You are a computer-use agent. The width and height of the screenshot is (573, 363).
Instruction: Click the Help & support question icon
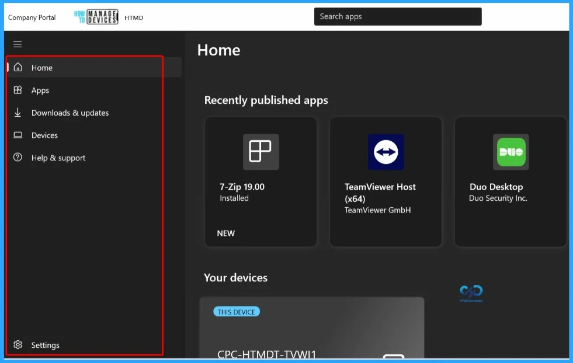click(x=18, y=158)
